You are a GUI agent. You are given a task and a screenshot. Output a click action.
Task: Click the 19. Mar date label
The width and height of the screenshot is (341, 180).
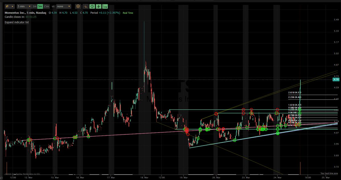tap(184, 178)
